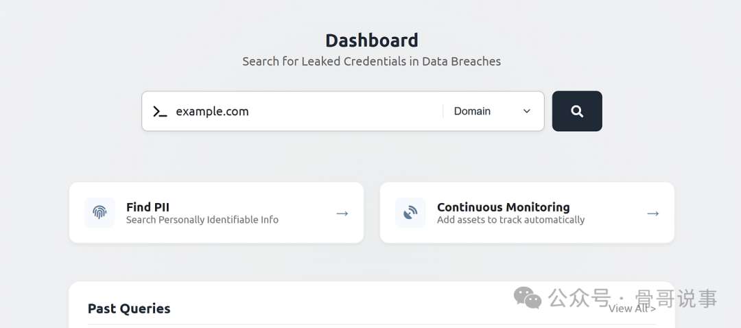Click the WeChat logo in the watermark
The width and height of the screenshot is (741, 328).
click(x=528, y=298)
